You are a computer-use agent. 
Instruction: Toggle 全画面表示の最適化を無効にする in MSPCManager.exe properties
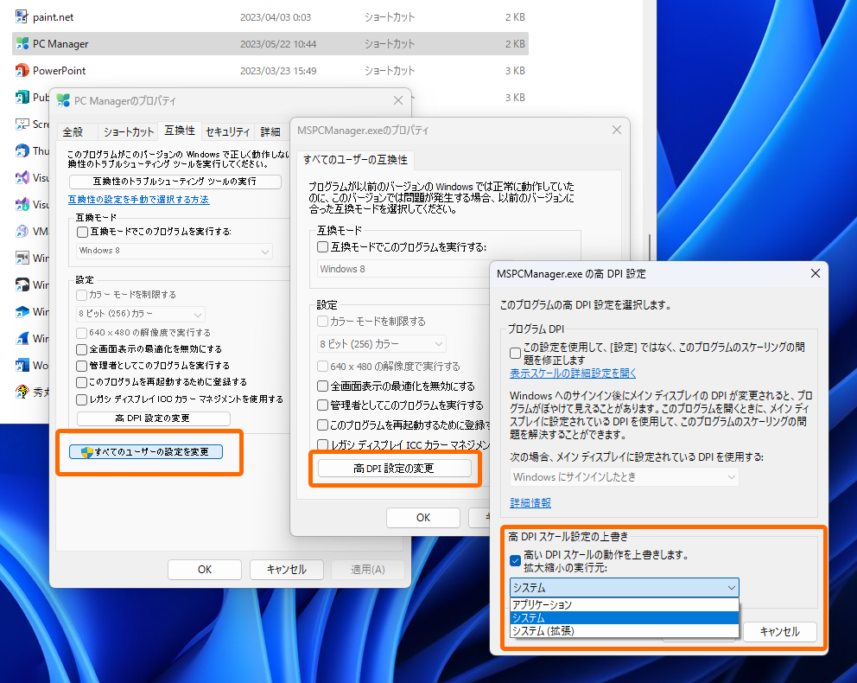pos(322,386)
